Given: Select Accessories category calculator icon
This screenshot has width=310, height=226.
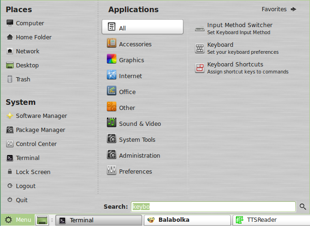Looking at the screenshot, I should [x=112, y=43].
